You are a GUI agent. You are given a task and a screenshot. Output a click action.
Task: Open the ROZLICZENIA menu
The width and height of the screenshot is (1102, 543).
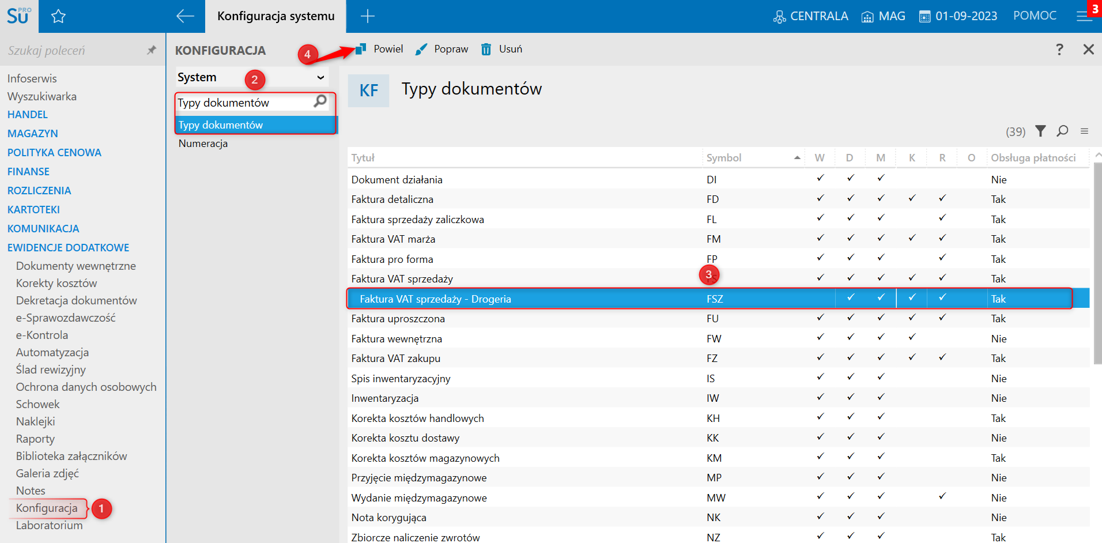point(39,191)
